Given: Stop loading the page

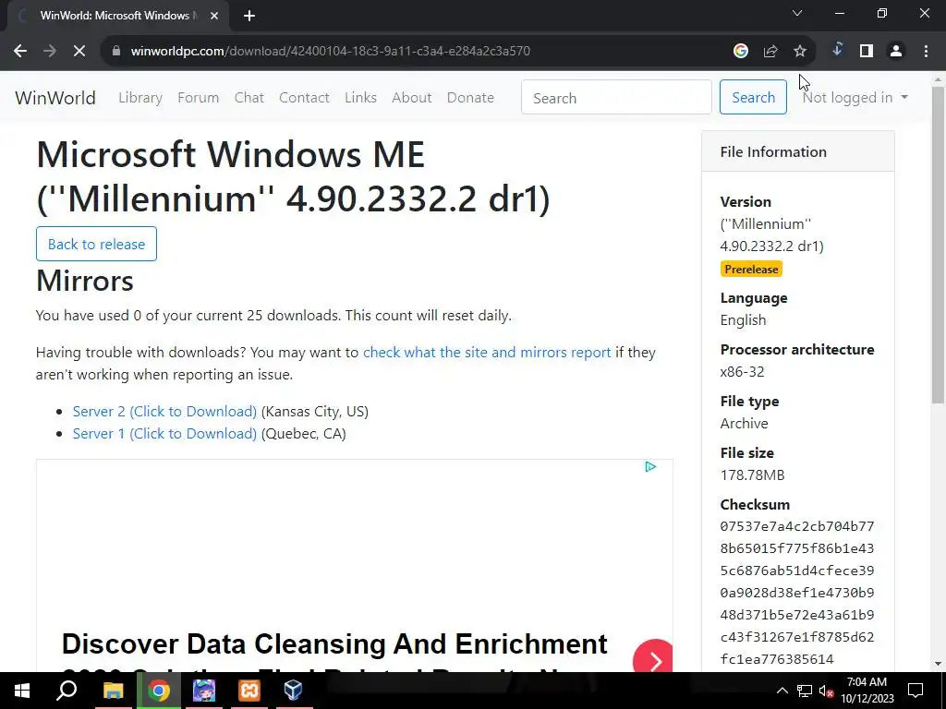Looking at the screenshot, I should click(79, 51).
